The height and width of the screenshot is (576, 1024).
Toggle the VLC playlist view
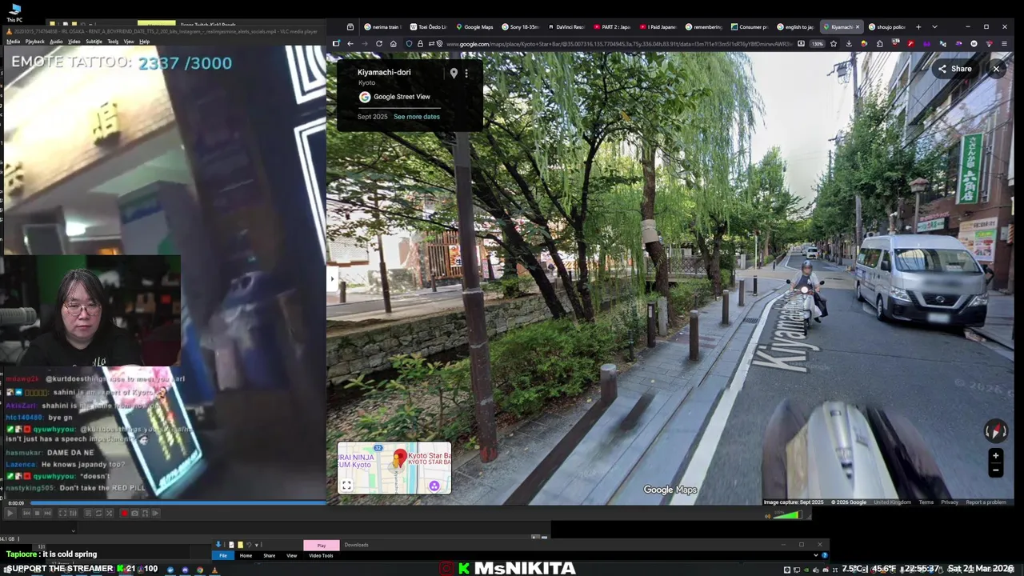[88, 514]
